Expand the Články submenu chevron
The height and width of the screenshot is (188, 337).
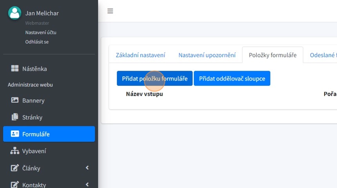87,168
